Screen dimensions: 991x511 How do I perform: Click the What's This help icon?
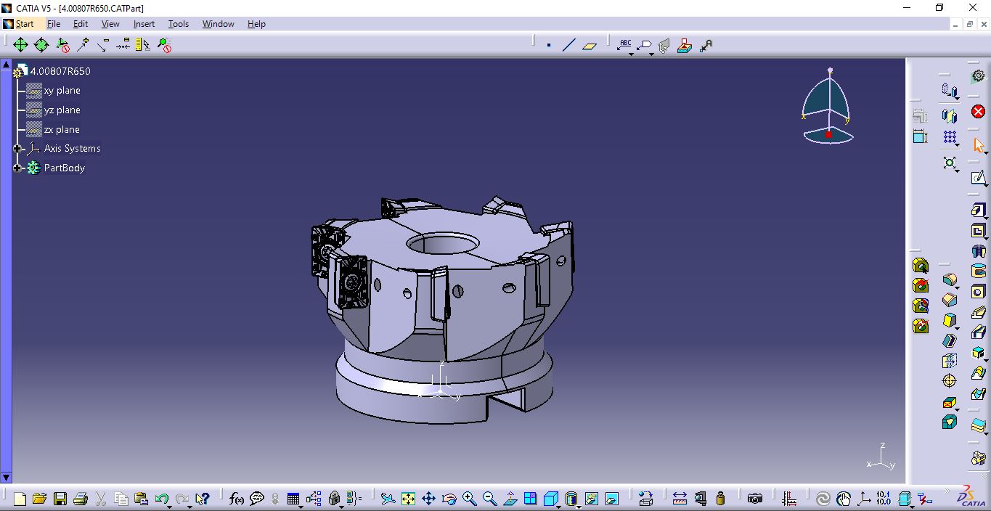click(x=203, y=499)
